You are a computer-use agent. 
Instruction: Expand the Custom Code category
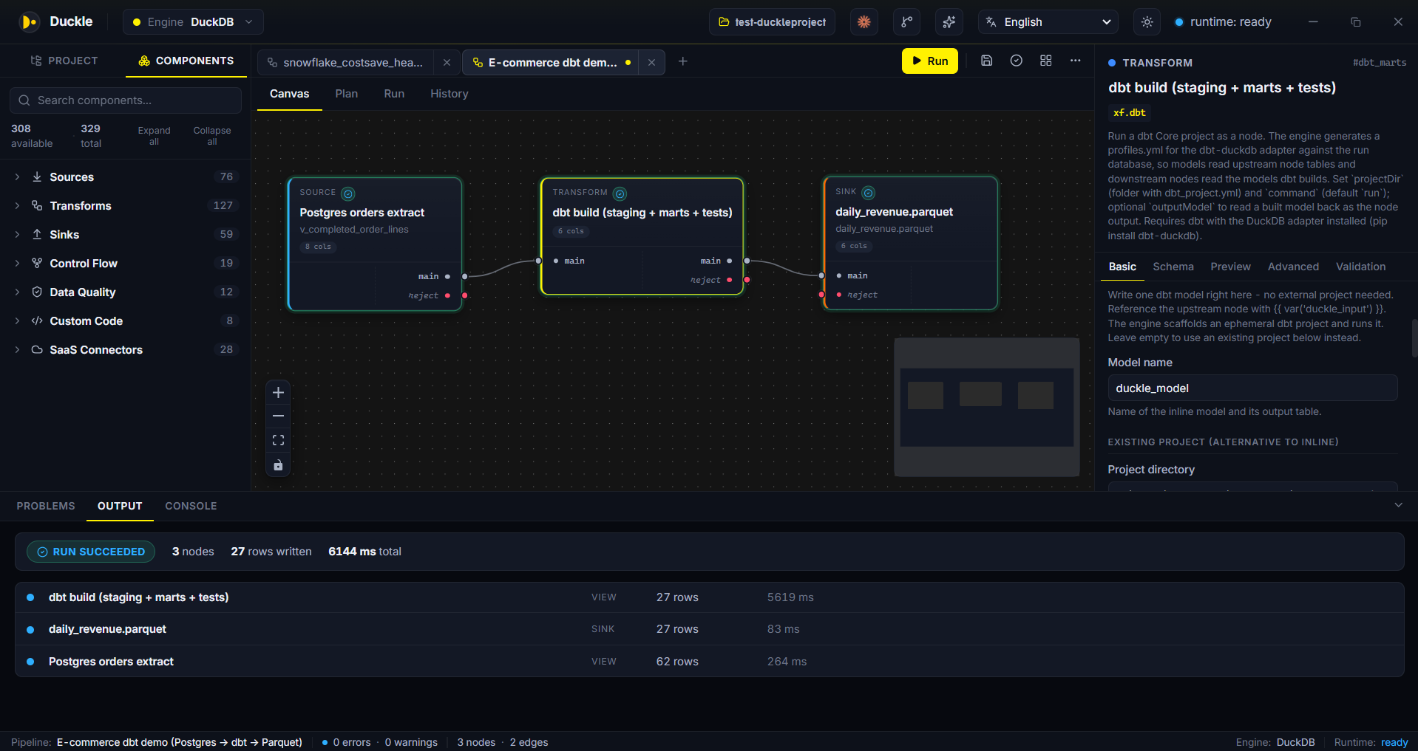[x=125, y=321]
